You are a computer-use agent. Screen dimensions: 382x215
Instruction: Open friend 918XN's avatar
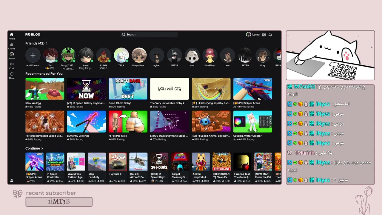(104, 55)
